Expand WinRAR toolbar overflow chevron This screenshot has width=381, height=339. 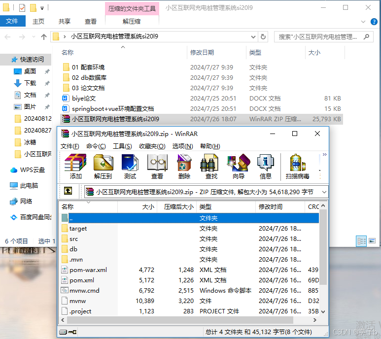coord(325,155)
